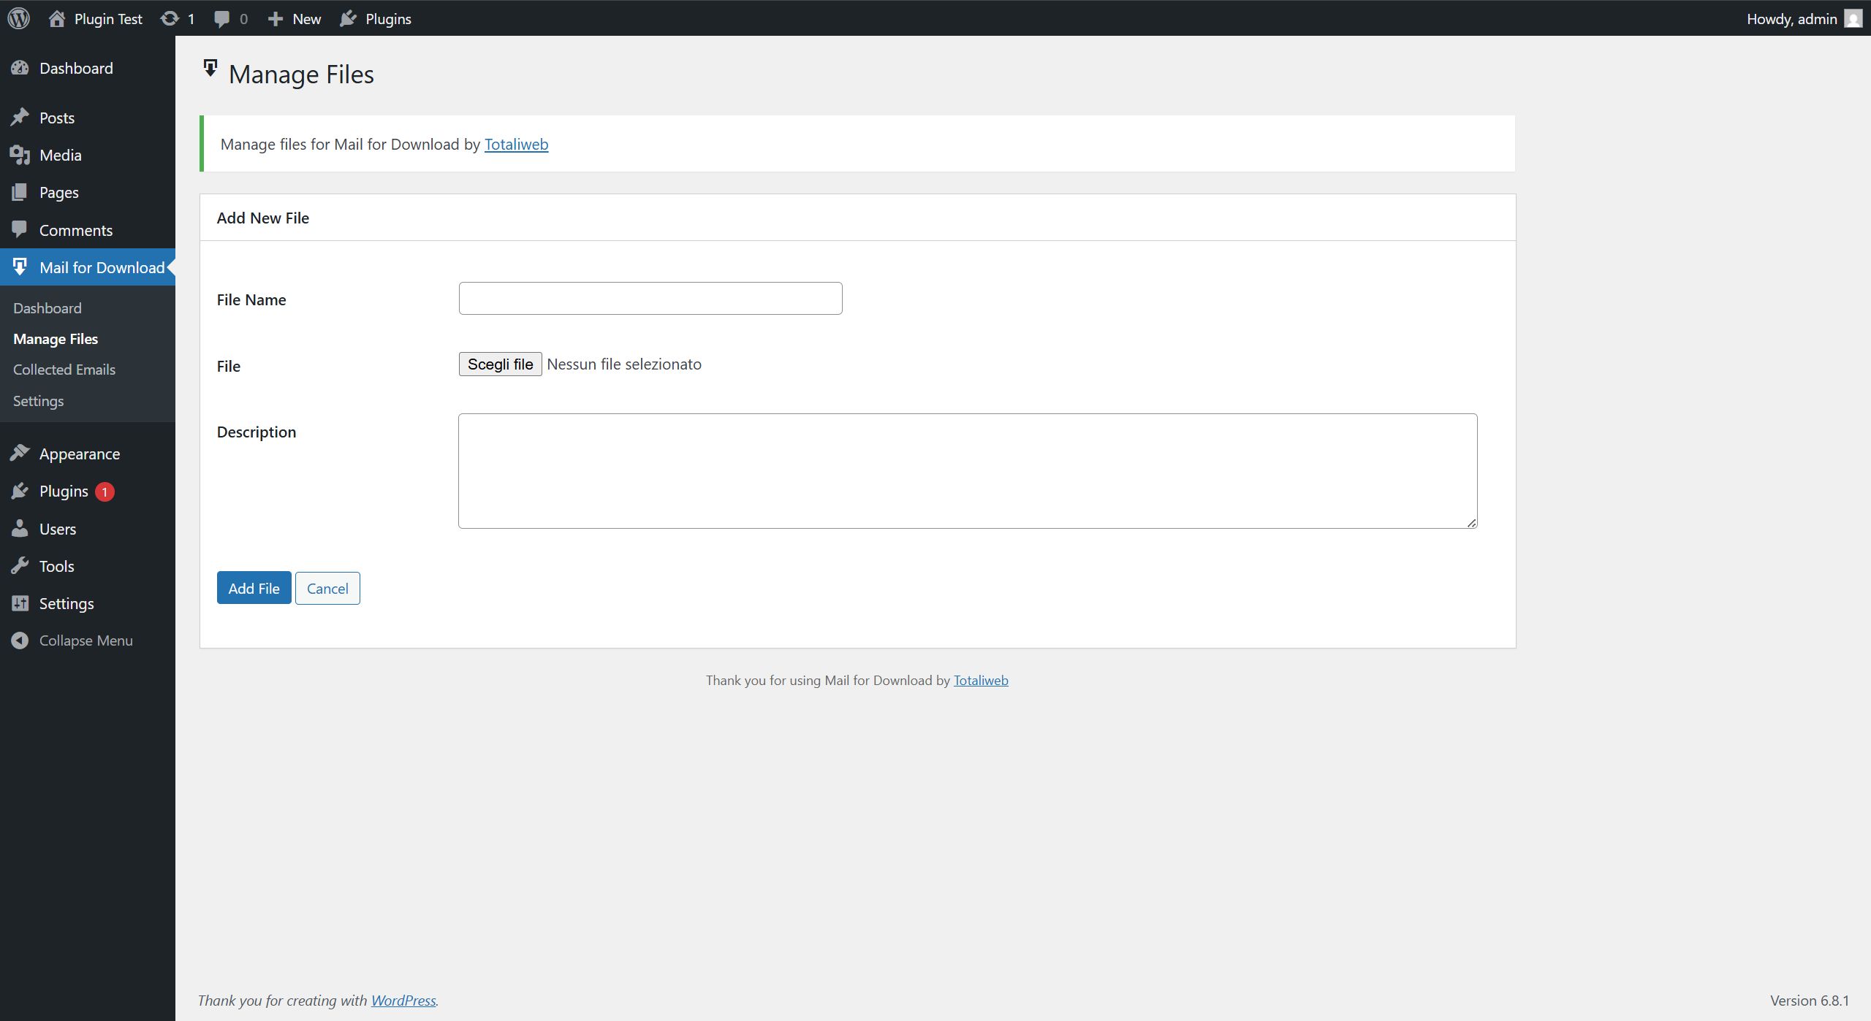1871x1021 pixels.
Task: Open the updates icon in admin bar
Action: pos(170,18)
